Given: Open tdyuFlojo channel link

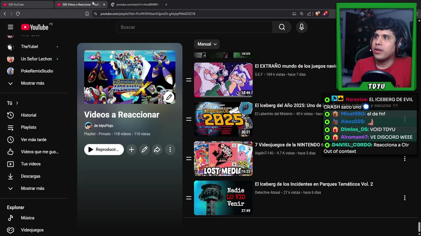Looking at the screenshot, I should click(x=104, y=126).
